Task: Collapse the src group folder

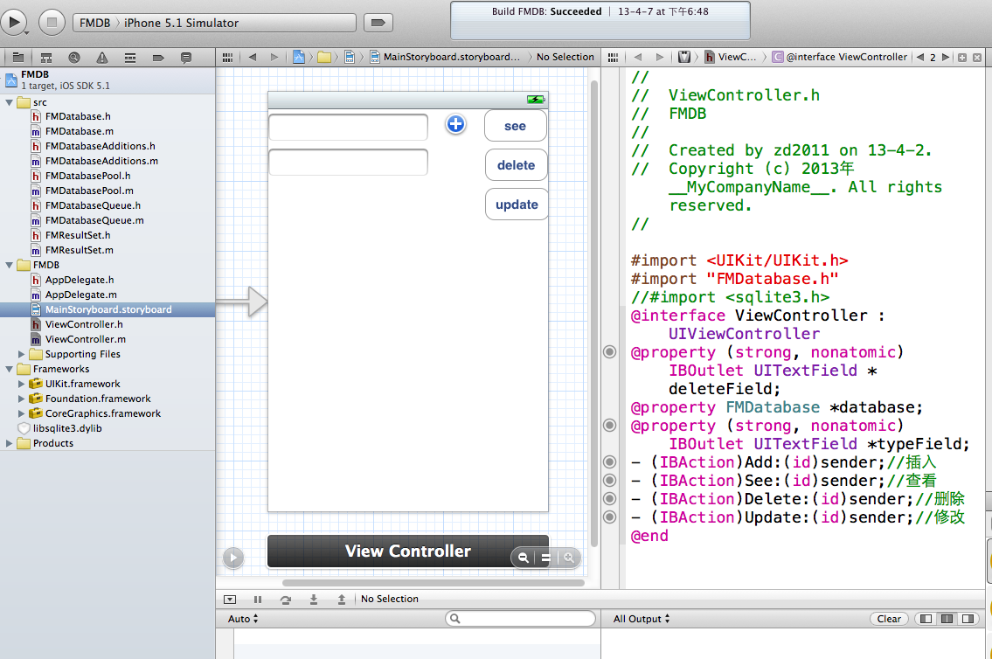Action: tap(9, 102)
